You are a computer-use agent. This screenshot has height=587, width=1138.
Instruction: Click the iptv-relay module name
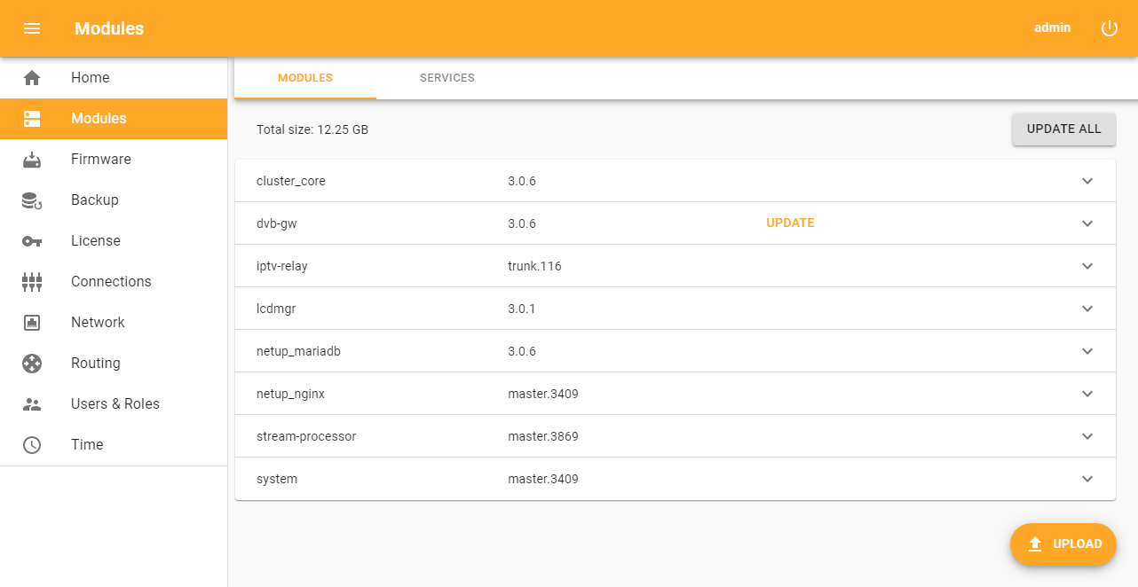pyautogui.click(x=282, y=266)
